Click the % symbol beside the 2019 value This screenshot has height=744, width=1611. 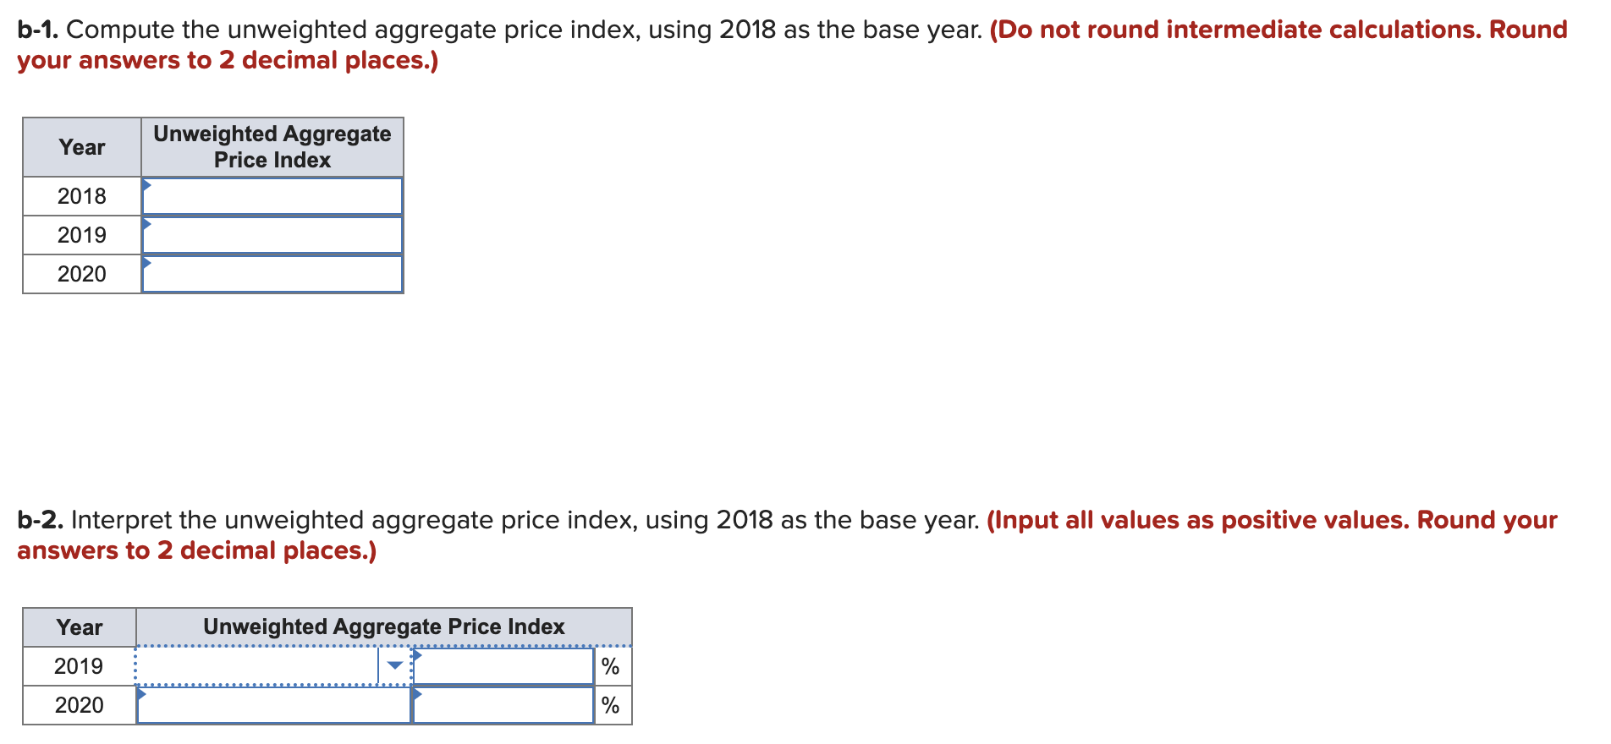[x=611, y=666]
